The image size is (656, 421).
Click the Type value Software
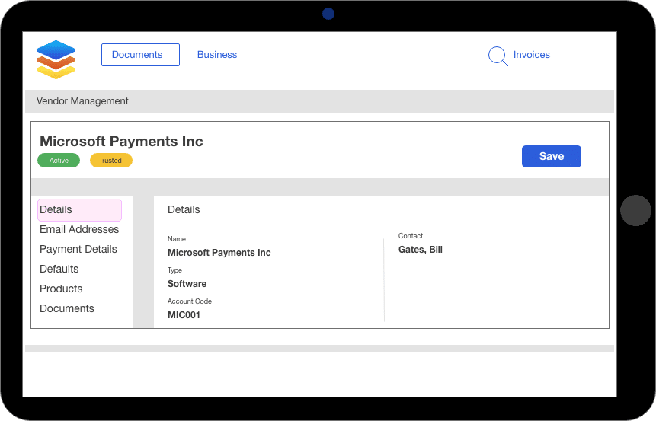(x=187, y=284)
